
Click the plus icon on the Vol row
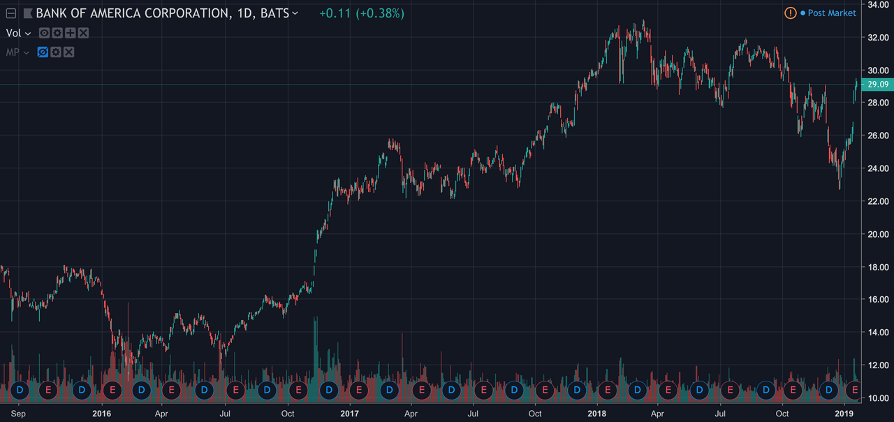[x=70, y=33]
